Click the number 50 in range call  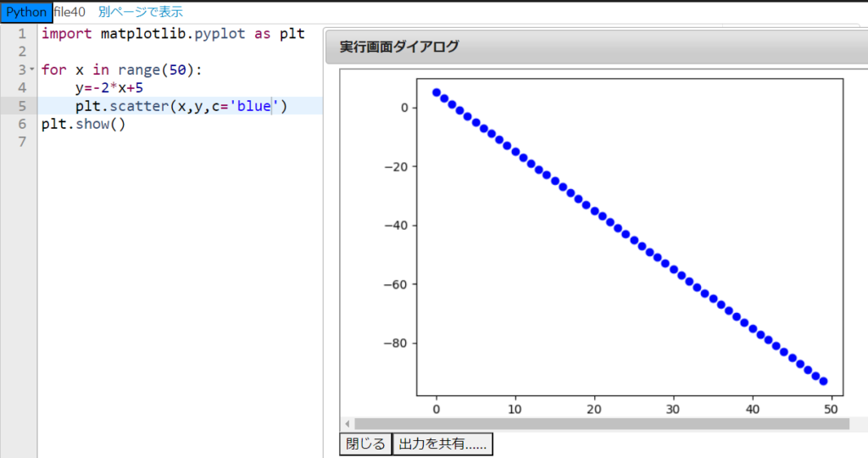click(178, 70)
